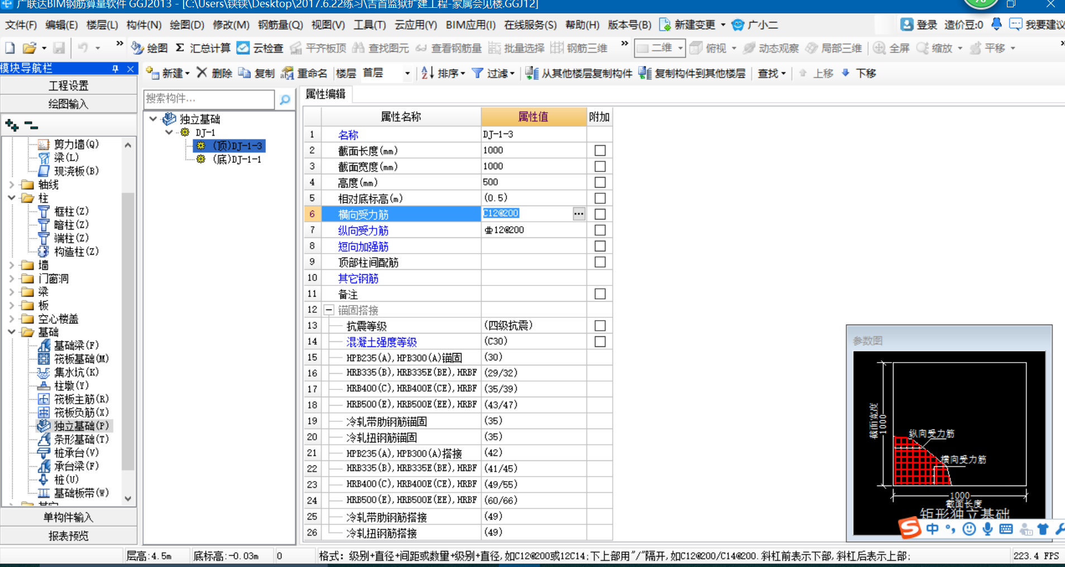Click the 参数图 foundation diagram thumbnail
The width and height of the screenshot is (1065, 567).
tap(949, 443)
